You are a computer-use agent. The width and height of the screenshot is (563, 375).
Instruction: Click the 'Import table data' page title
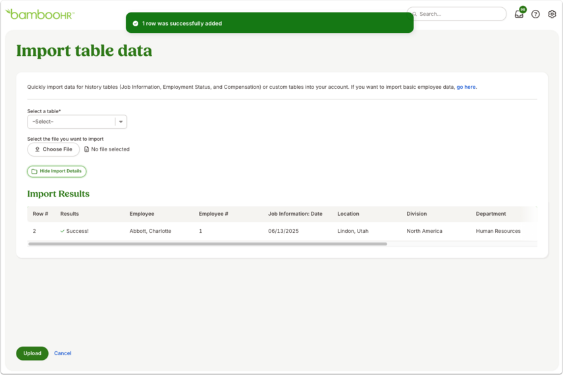tap(84, 50)
